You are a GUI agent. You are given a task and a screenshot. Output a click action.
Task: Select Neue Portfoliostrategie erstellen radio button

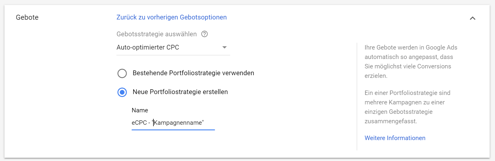point(122,92)
